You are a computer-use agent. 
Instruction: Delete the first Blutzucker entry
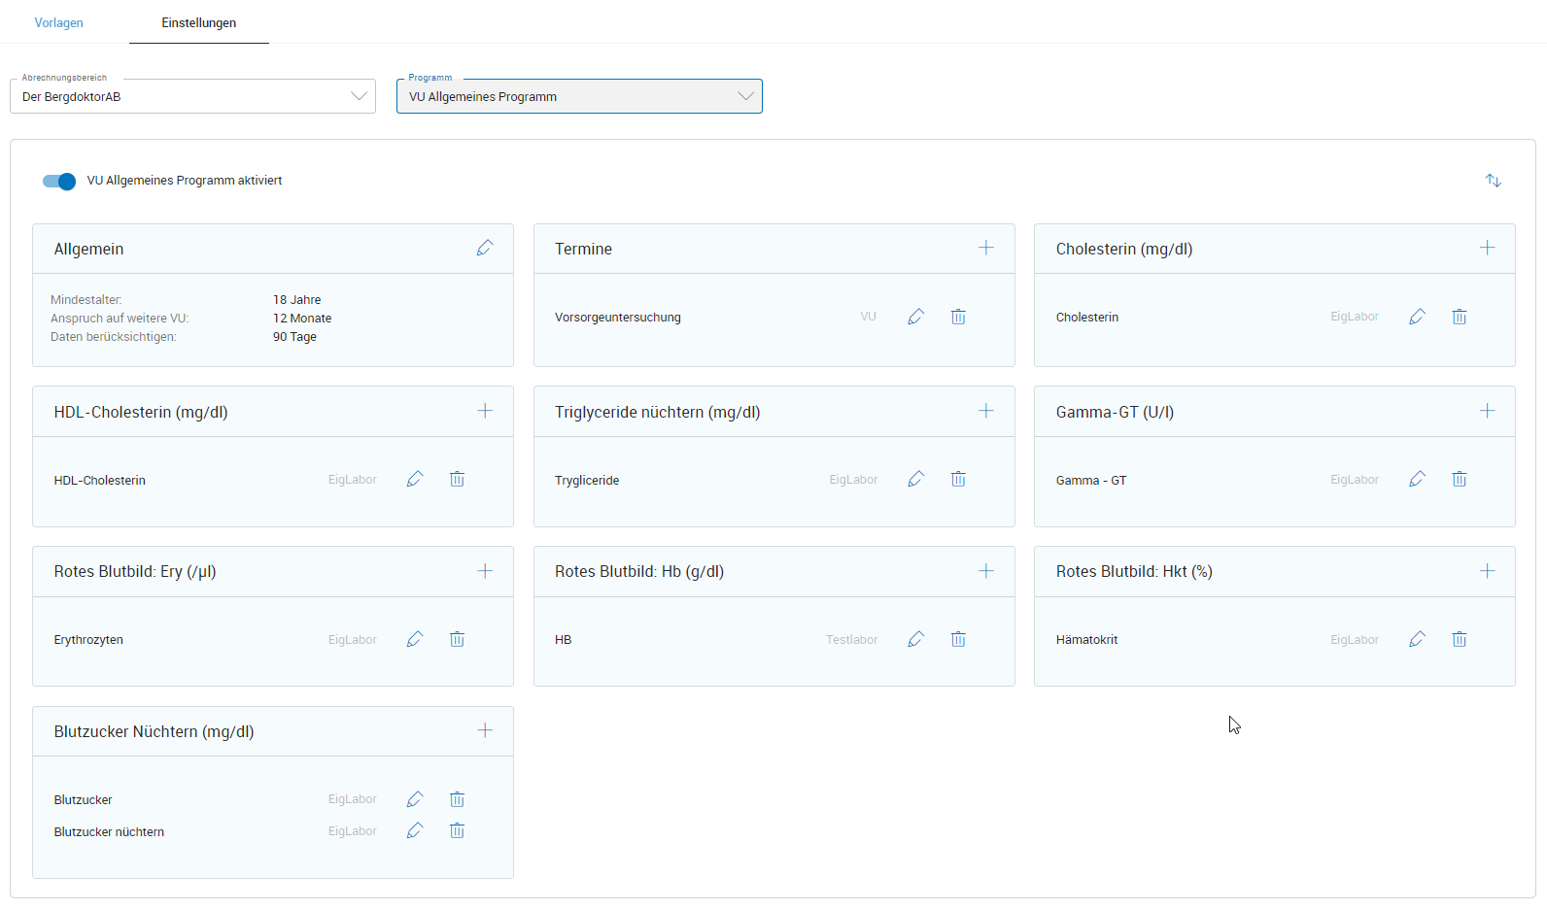[457, 799]
